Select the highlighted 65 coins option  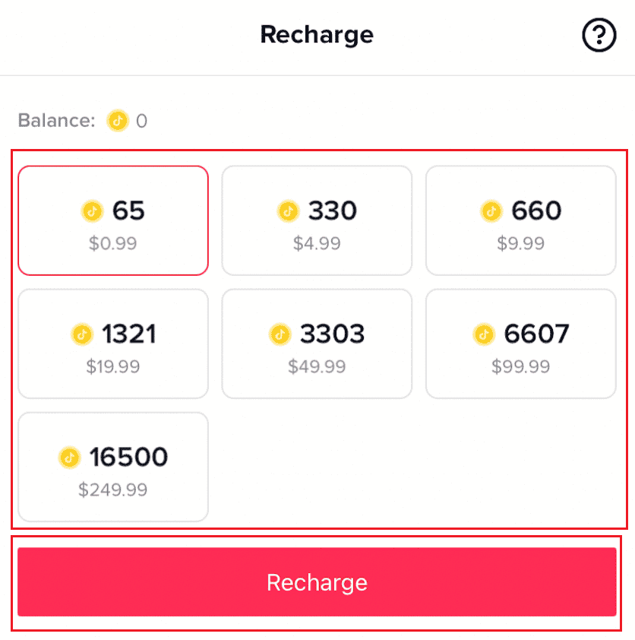pyautogui.click(x=112, y=220)
